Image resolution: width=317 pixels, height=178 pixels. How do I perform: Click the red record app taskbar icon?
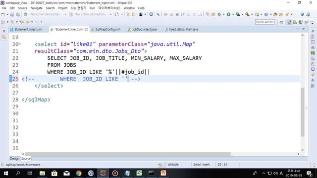pyautogui.click(x=115, y=173)
